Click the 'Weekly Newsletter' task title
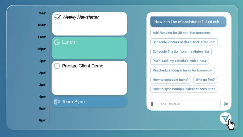 [x=80, y=17]
